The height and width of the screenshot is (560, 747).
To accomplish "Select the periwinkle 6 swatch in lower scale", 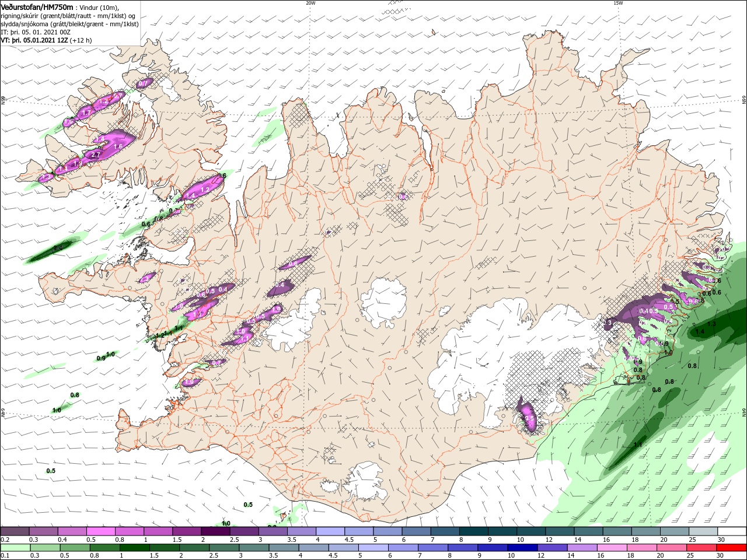I will click(403, 548).
